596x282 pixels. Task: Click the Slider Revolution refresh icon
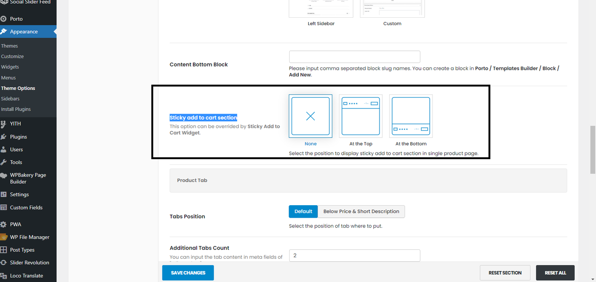pyautogui.click(x=4, y=262)
